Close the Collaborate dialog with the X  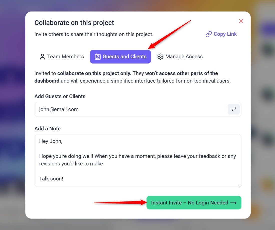point(241,21)
